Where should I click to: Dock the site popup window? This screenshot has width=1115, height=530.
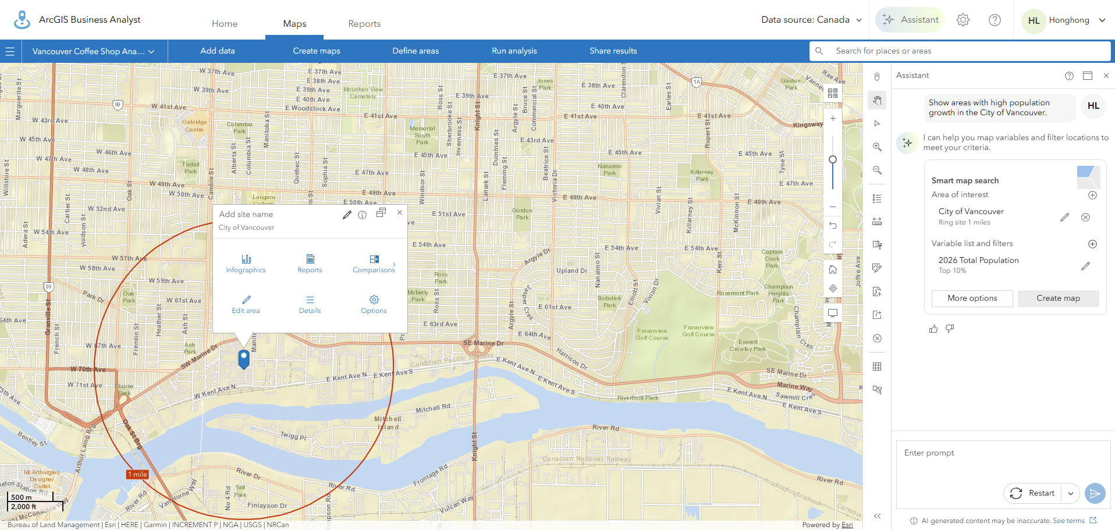click(x=381, y=213)
